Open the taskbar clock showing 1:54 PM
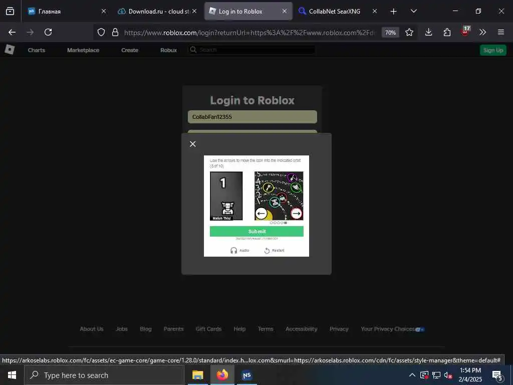Screen dimensions: 513x385 pos(470,375)
